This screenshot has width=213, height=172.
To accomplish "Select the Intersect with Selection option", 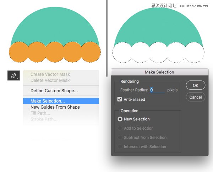I will click(x=120, y=147).
